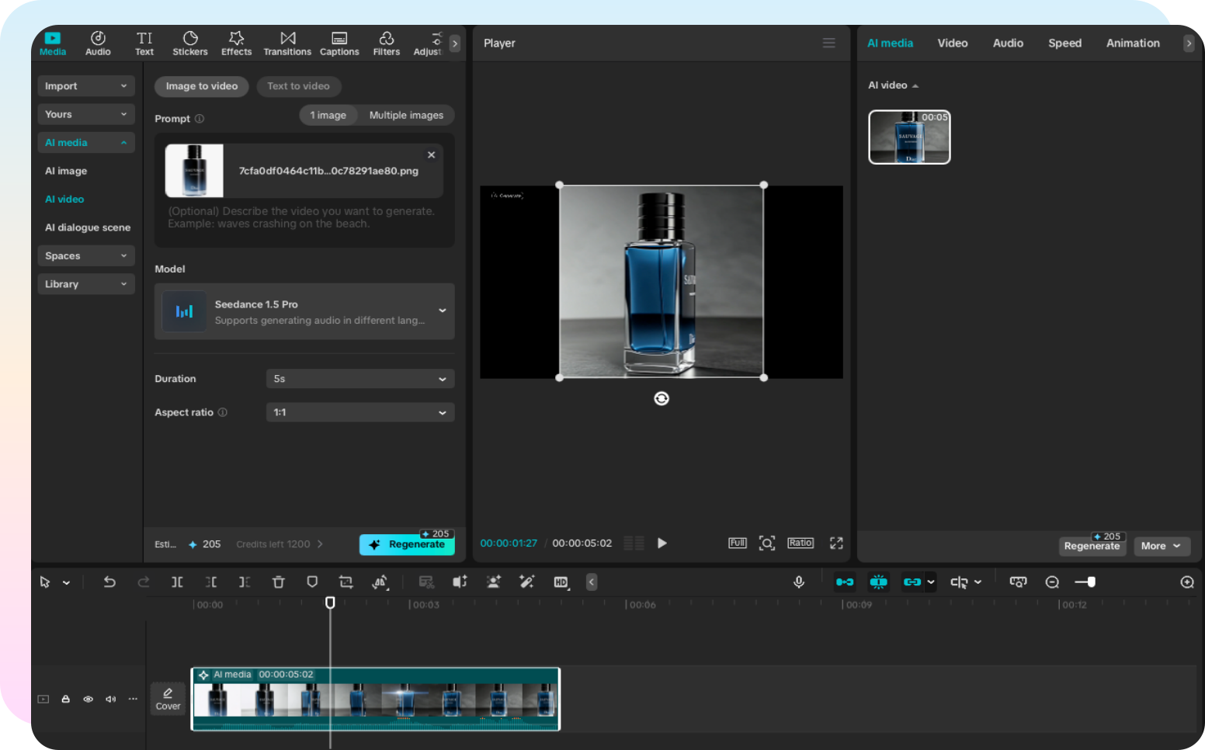
Task: Open the Aspect ratio 1:1 dropdown
Action: pos(359,412)
